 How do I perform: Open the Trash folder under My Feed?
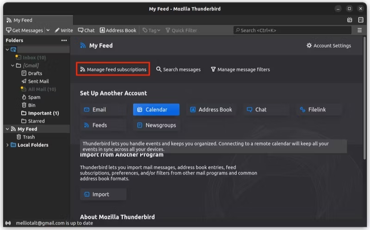pos(26,137)
